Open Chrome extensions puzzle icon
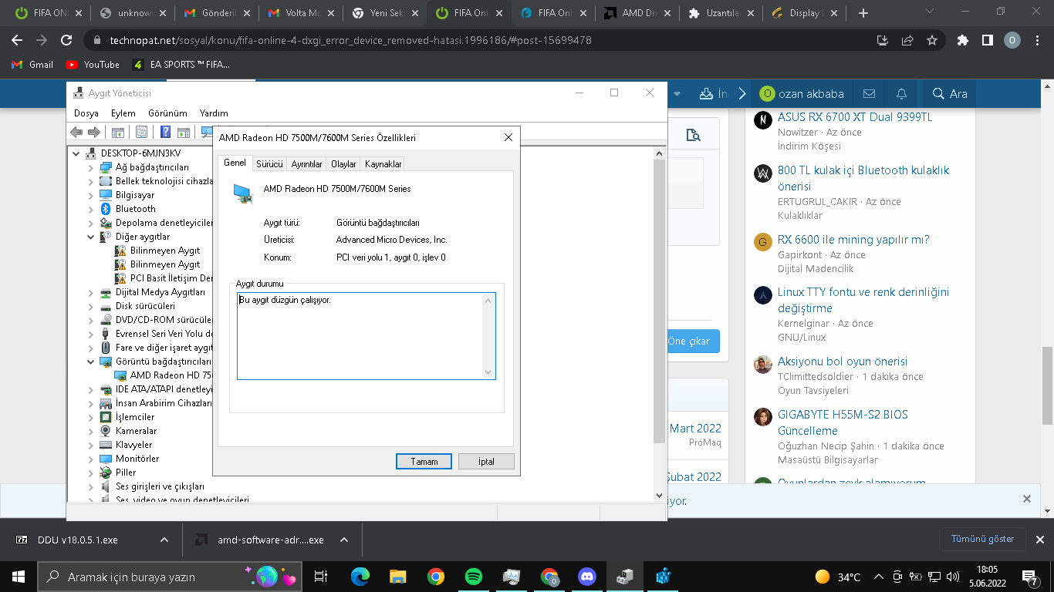 [962, 40]
